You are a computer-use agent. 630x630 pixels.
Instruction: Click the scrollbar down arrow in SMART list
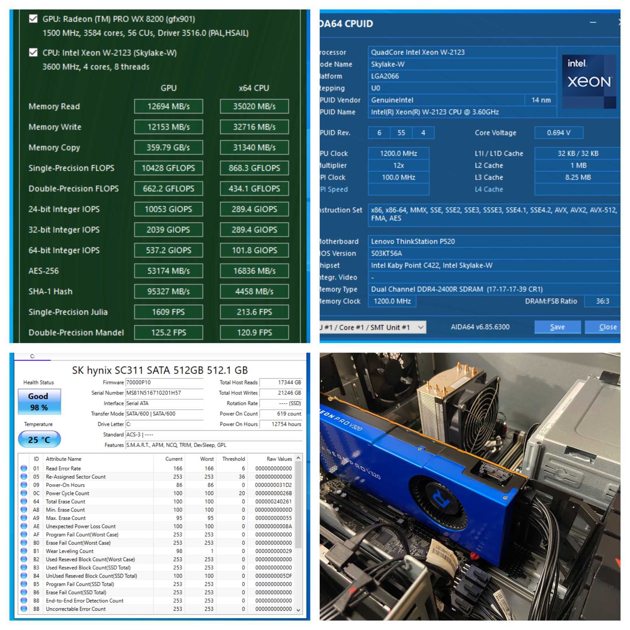pos(298,610)
